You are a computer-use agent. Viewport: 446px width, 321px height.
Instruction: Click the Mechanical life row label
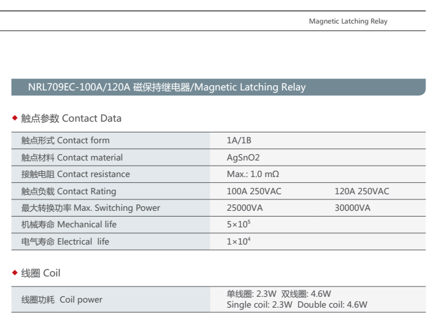point(69,224)
